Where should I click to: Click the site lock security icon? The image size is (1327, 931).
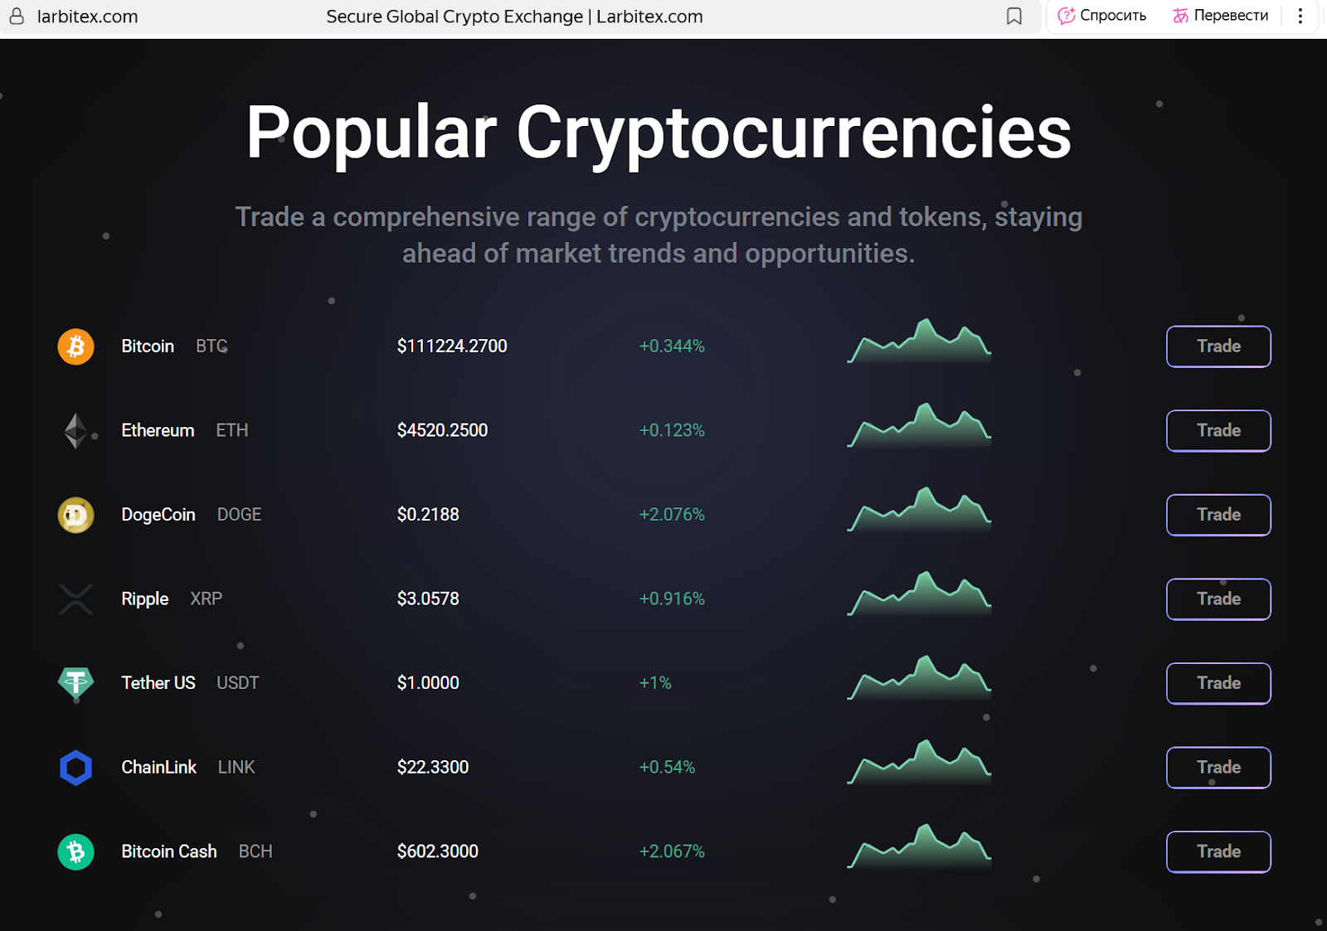pyautogui.click(x=17, y=17)
